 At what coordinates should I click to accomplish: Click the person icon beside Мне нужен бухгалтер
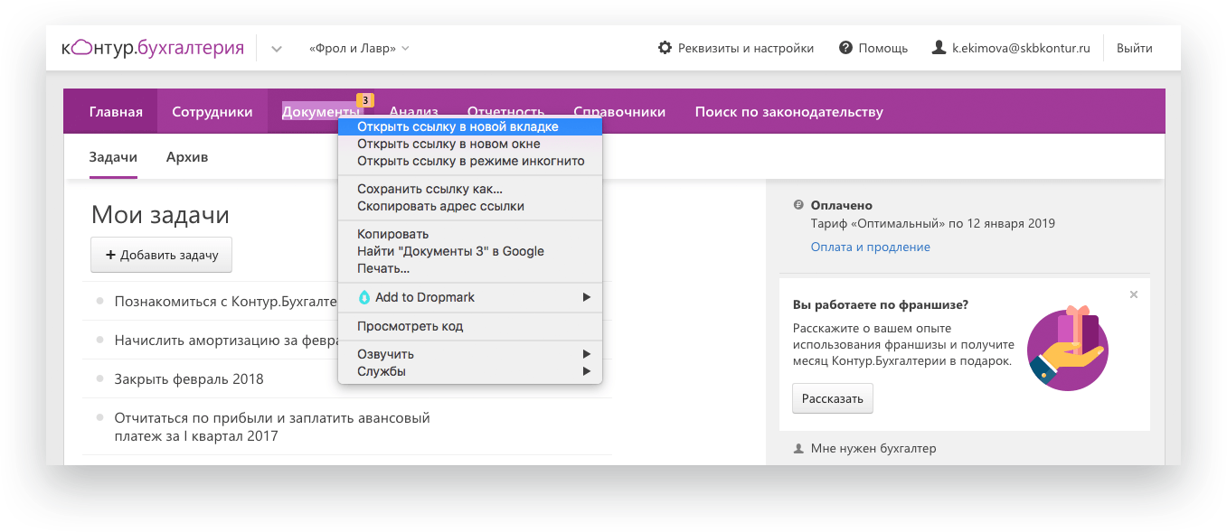[x=798, y=448]
